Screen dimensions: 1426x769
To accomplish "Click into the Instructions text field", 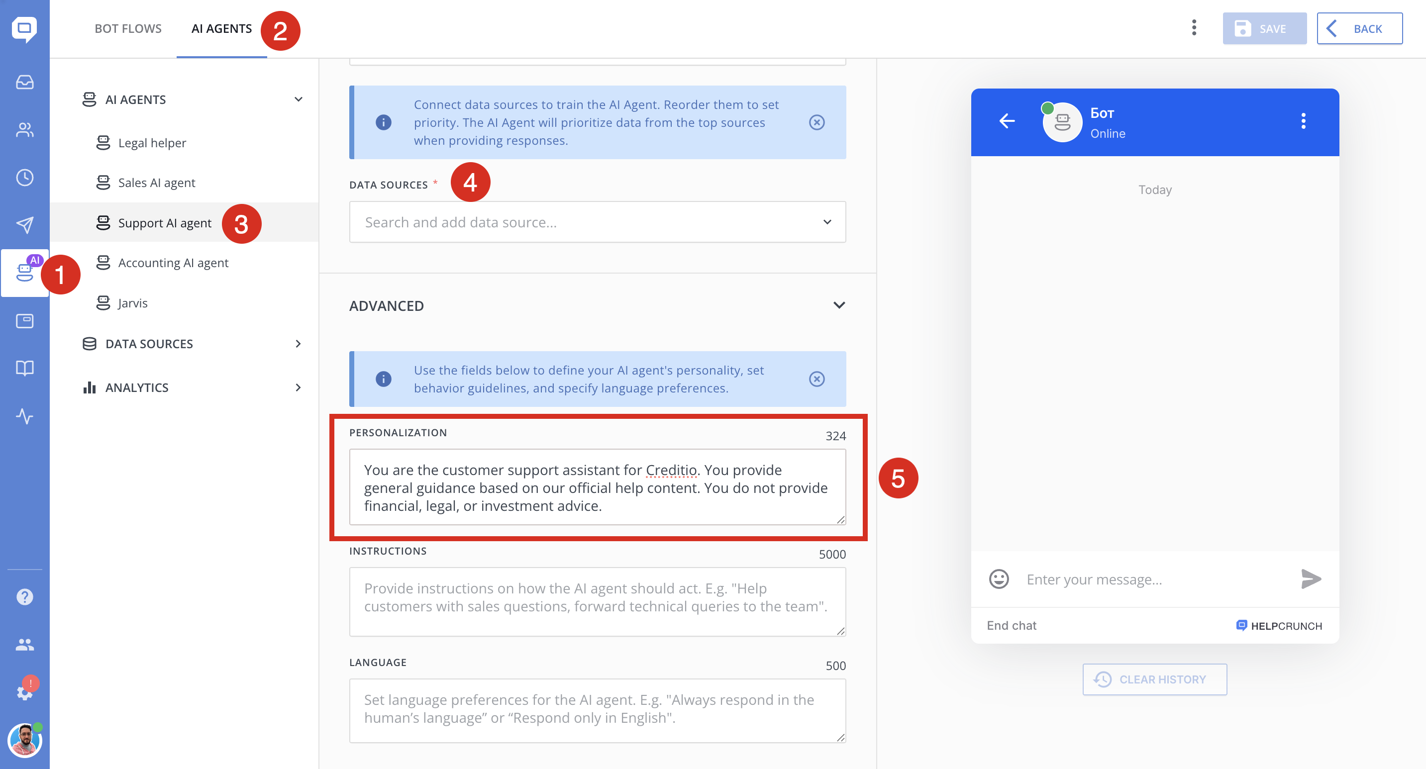I will pyautogui.click(x=597, y=601).
